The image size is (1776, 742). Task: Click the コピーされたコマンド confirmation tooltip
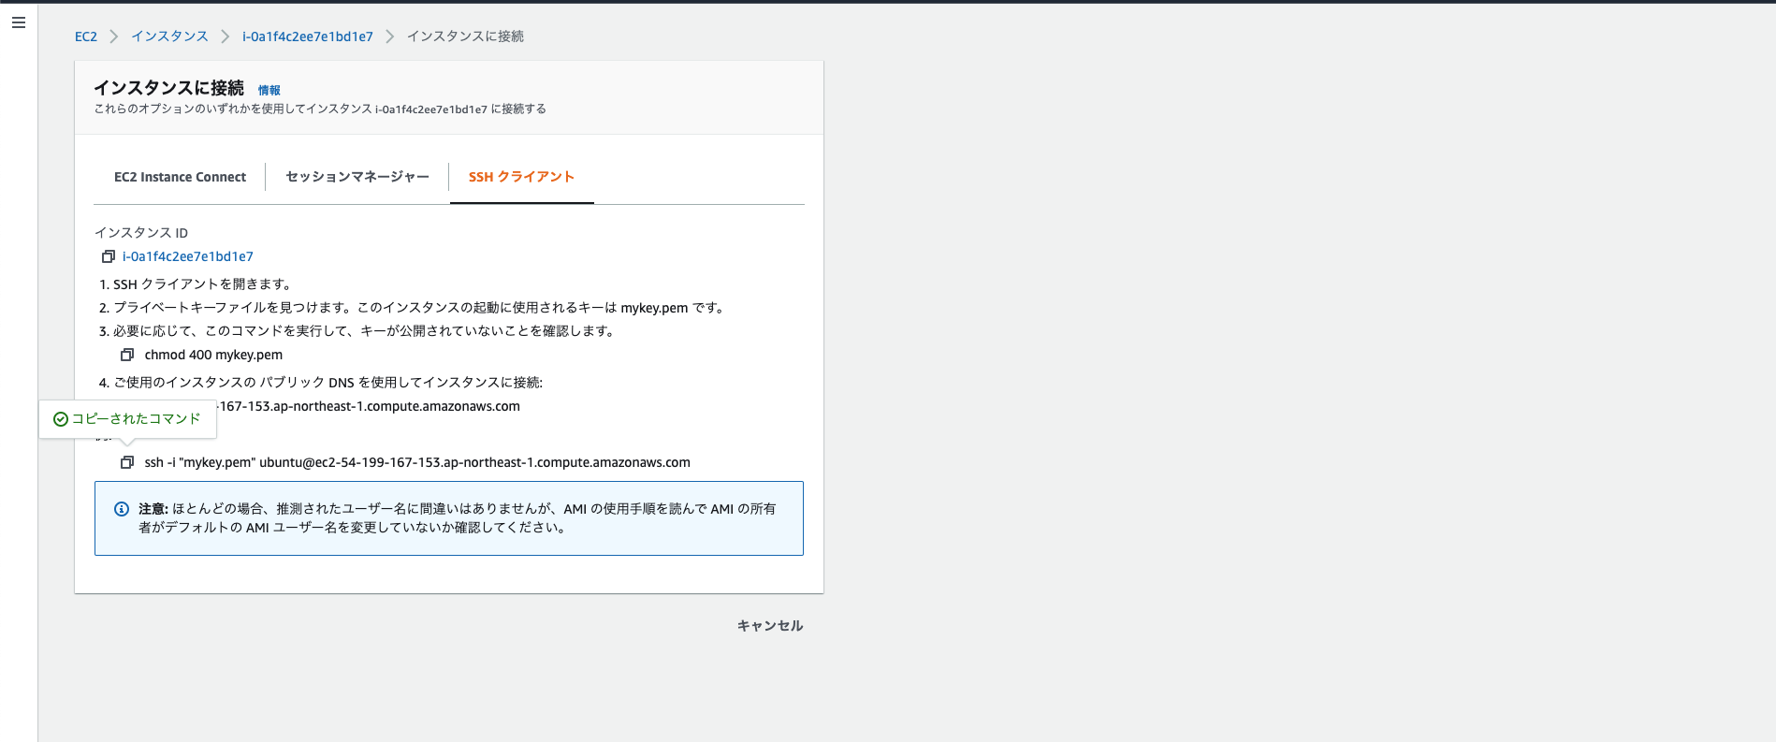coord(127,419)
